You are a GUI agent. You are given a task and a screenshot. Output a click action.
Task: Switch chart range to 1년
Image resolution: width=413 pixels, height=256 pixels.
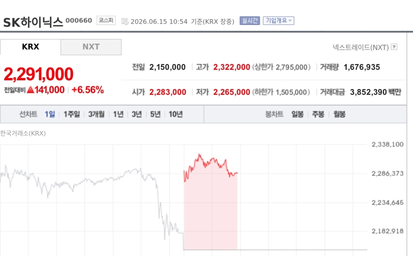tap(118, 114)
